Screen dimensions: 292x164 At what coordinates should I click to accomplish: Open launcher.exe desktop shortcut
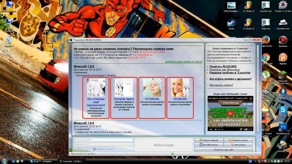point(266,6)
